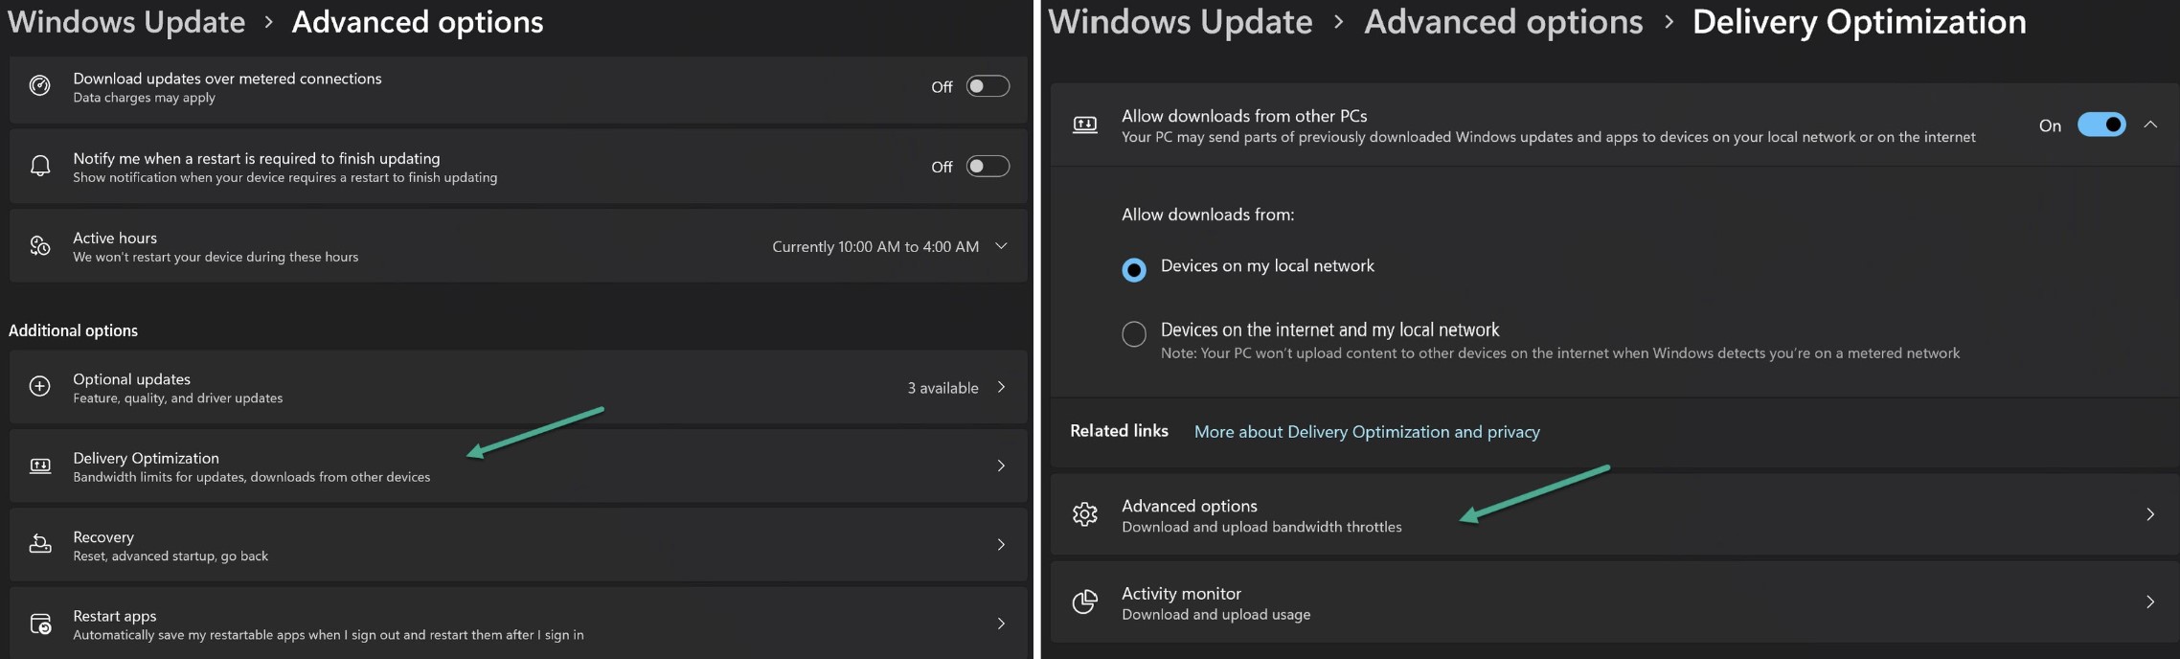
Task: Click the Restart apps icon
Action: [39, 625]
